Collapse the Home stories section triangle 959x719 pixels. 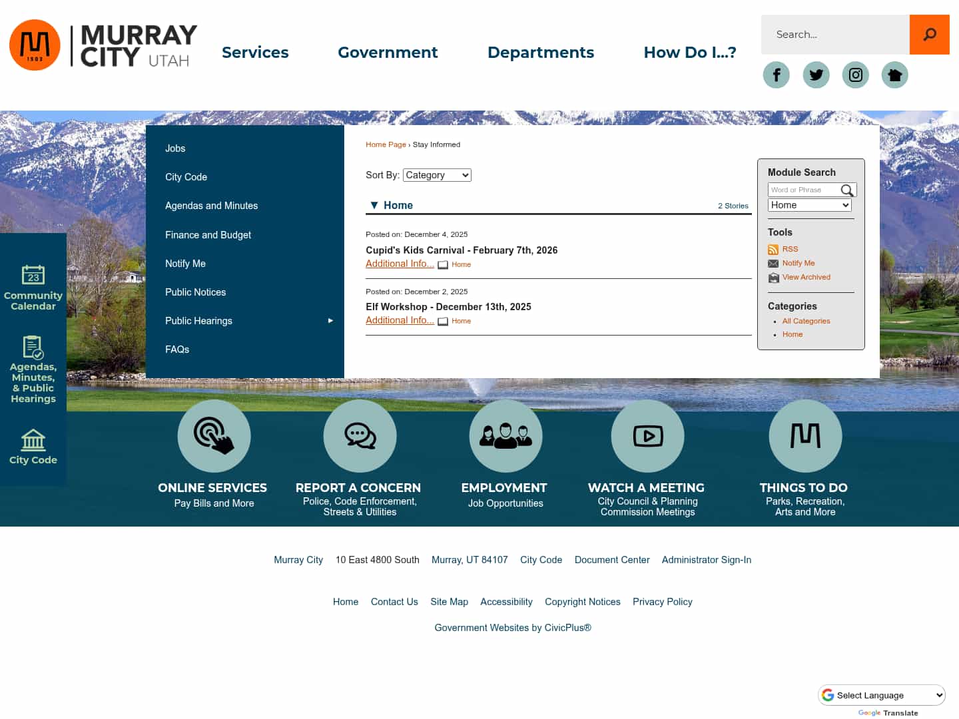(374, 205)
